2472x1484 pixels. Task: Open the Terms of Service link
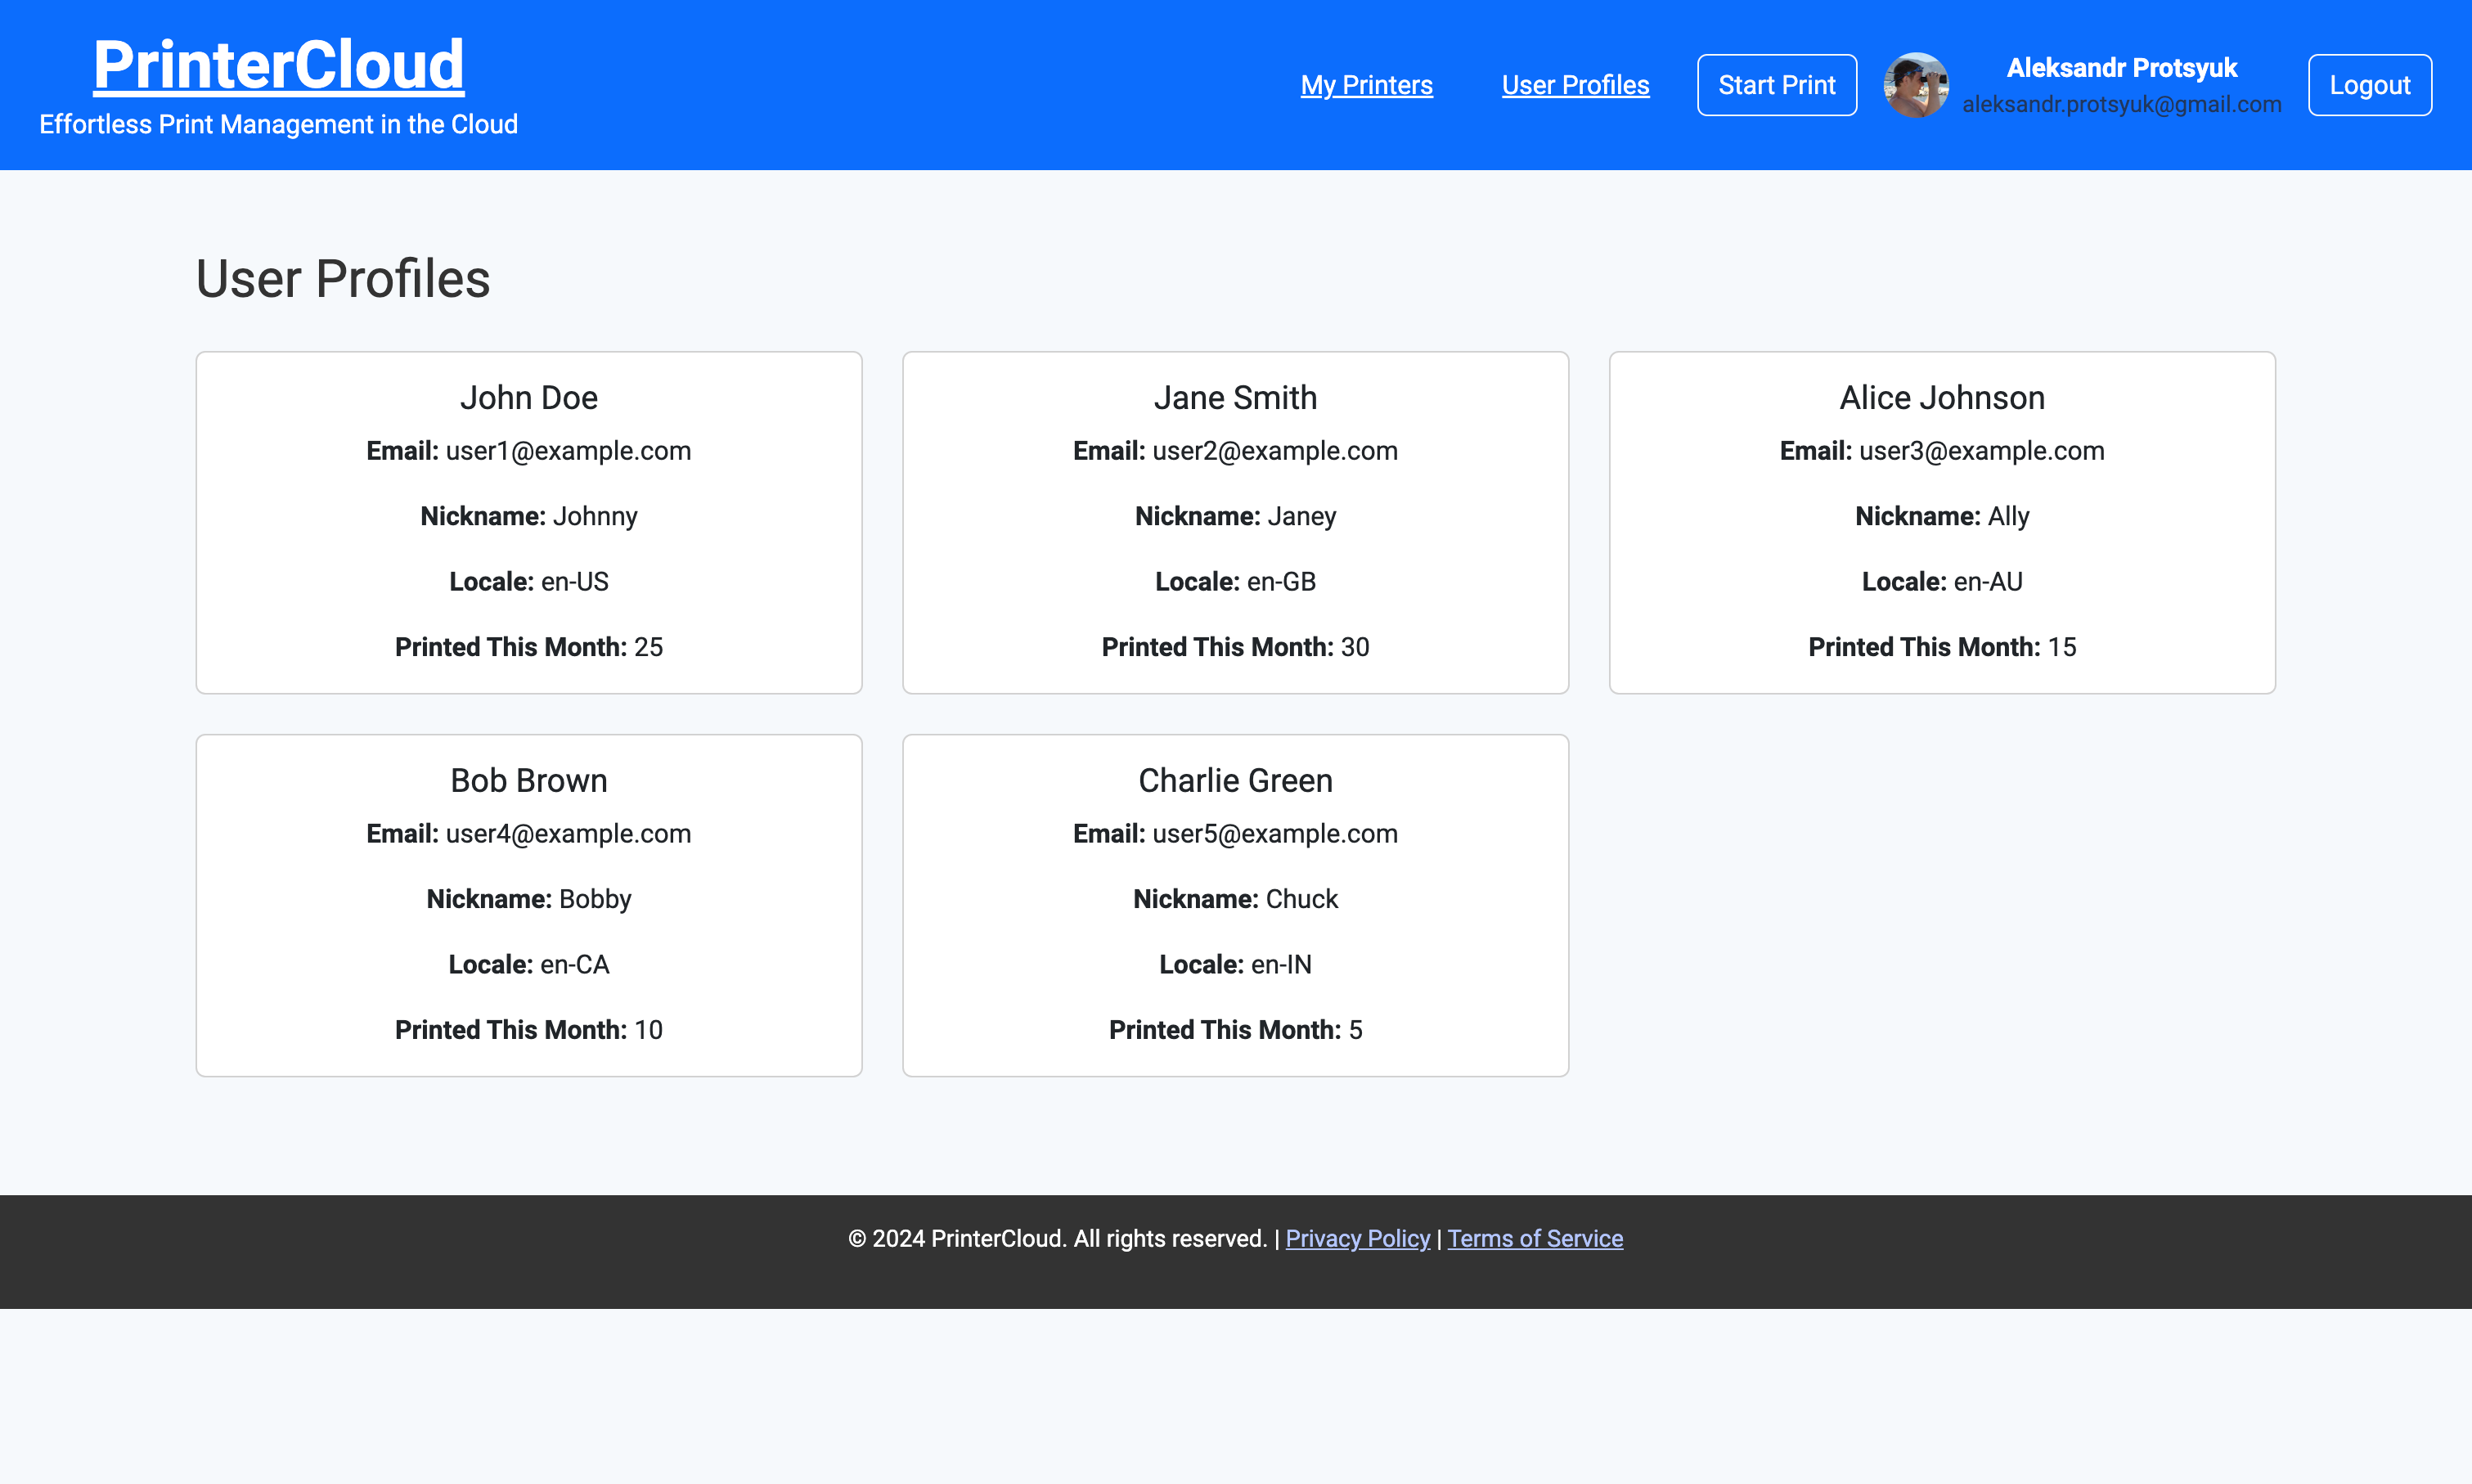[x=1535, y=1238]
